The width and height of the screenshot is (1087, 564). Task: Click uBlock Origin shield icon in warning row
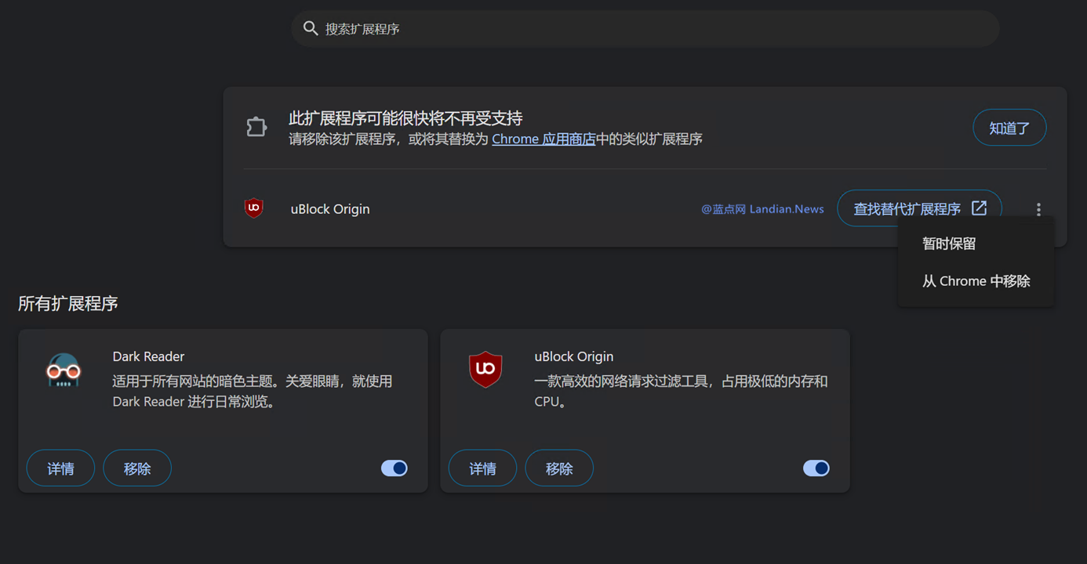(253, 208)
